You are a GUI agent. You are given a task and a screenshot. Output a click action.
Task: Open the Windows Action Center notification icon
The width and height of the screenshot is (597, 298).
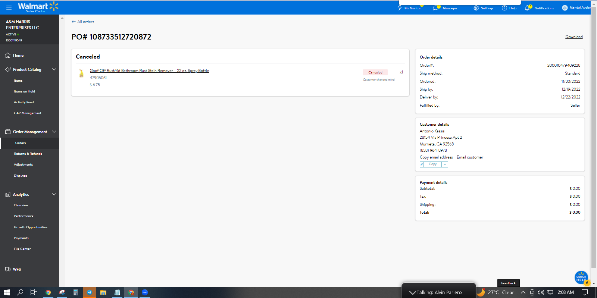[585, 292]
